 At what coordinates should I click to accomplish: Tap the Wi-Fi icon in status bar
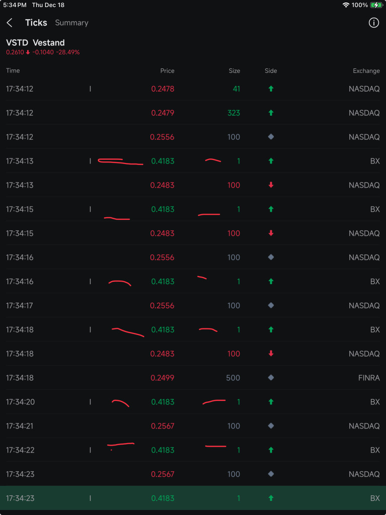346,5
